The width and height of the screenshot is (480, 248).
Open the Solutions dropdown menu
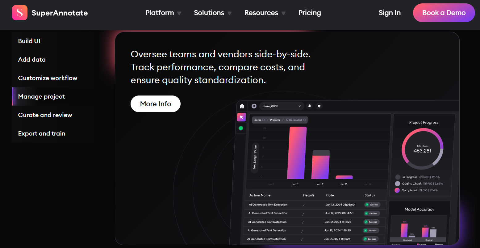pos(213,13)
